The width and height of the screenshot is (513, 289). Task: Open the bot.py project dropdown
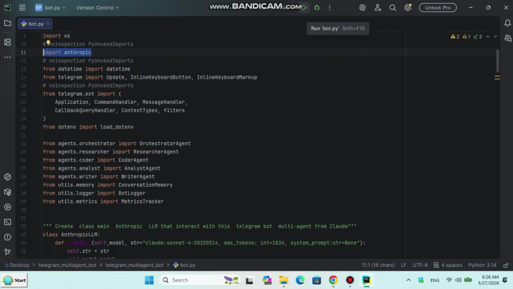click(x=50, y=8)
